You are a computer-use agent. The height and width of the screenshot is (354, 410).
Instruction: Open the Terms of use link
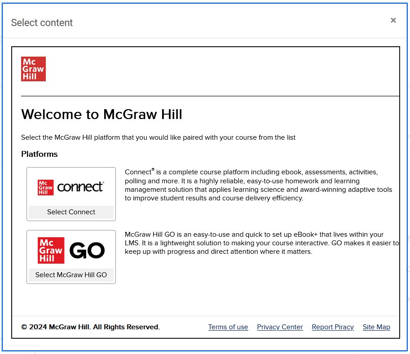click(x=228, y=327)
